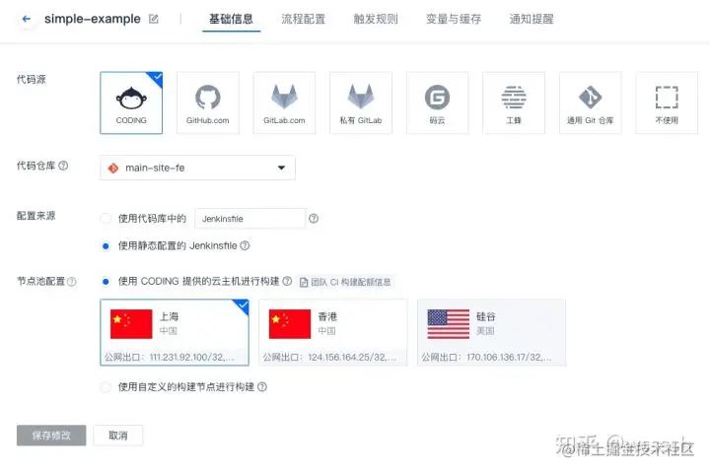This screenshot has width=710, height=473.
Task: Open the main-site-fe repository dropdown
Action: click(197, 168)
